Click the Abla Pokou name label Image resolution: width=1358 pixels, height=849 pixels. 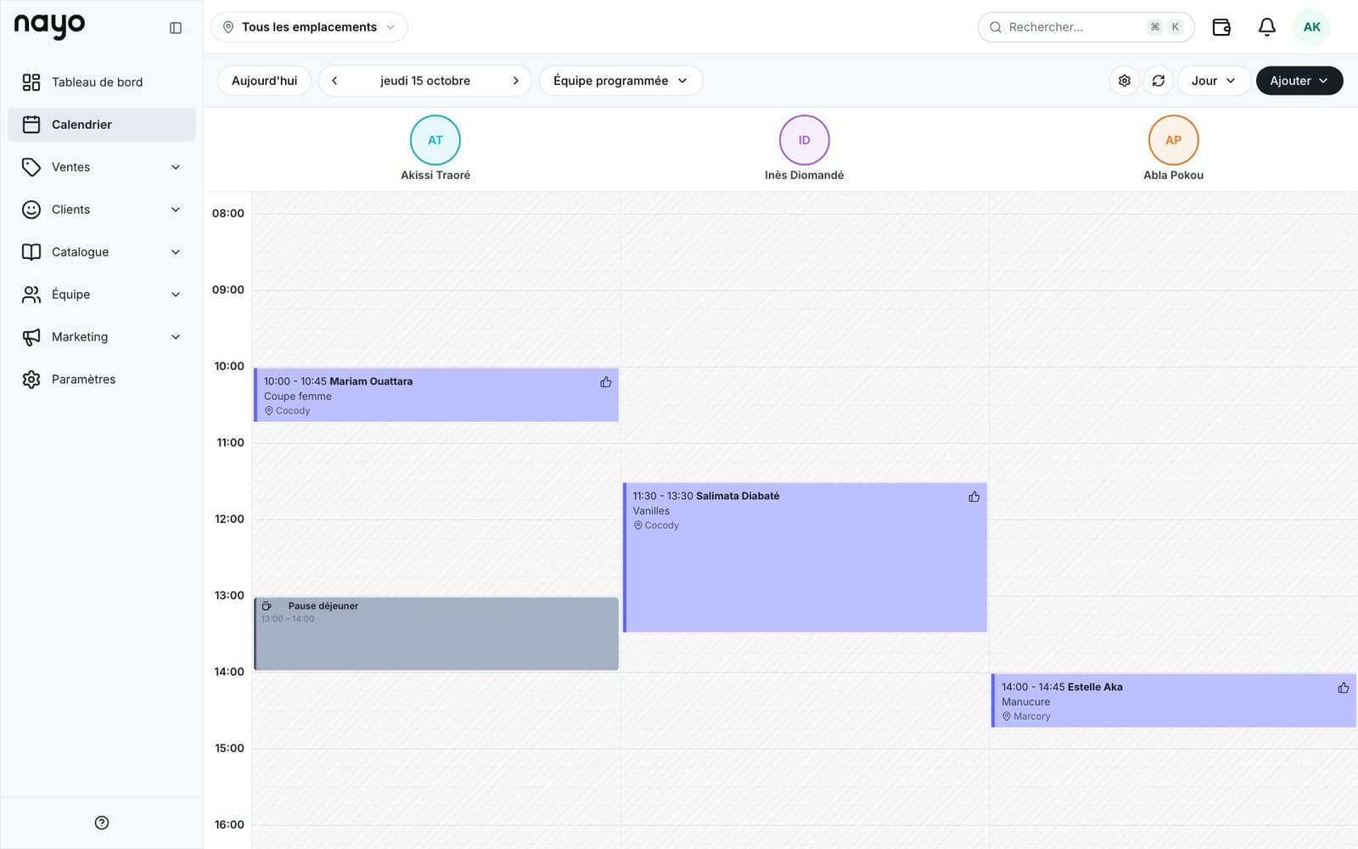1174,175
